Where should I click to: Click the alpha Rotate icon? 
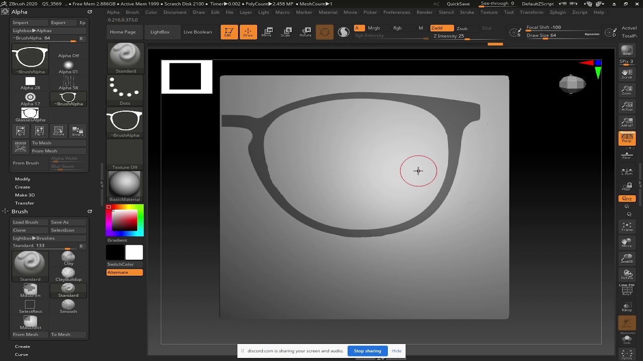[x=59, y=131]
